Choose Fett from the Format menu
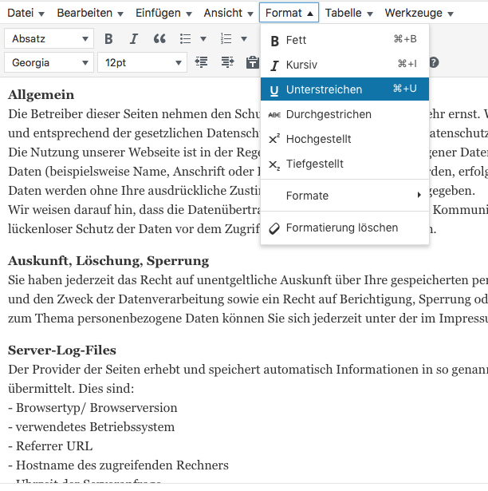Viewport: 488px width, 491px height. [x=344, y=40]
